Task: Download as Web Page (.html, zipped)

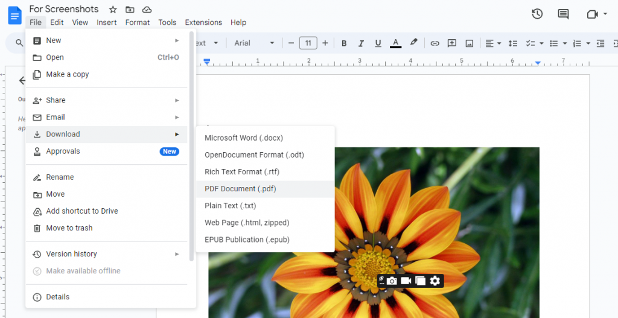Action: [265, 223]
